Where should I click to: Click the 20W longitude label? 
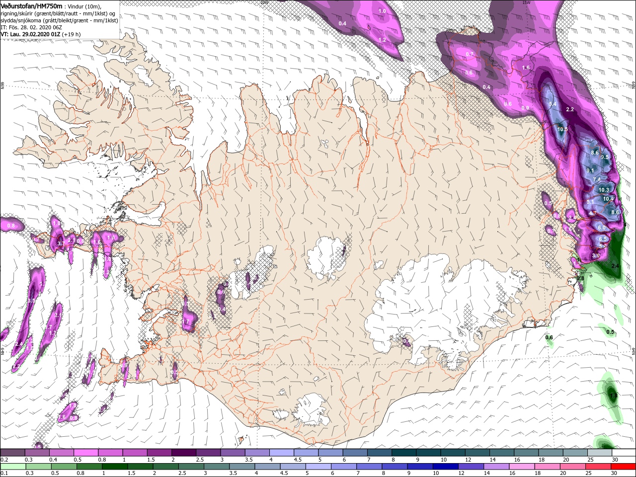tap(264, 2)
